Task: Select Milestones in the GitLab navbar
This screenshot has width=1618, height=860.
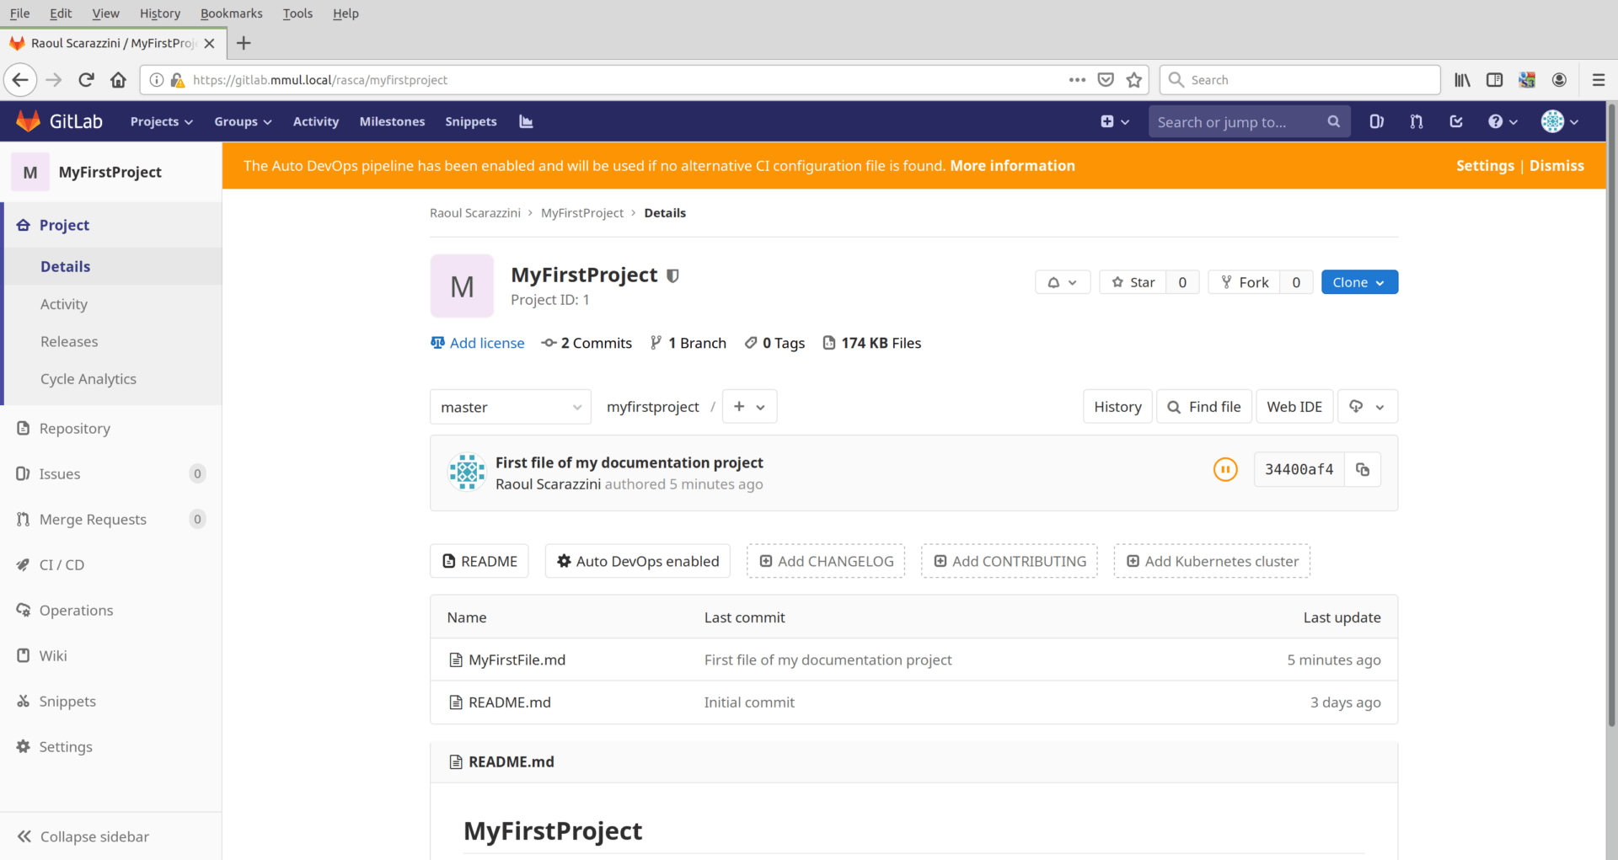Action: pos(392,121)
